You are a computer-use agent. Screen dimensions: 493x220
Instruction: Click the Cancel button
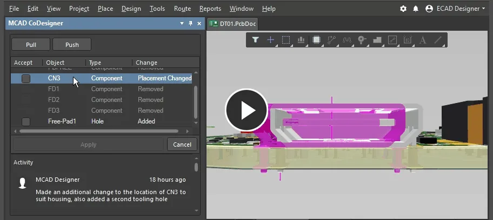pos(182,145)
